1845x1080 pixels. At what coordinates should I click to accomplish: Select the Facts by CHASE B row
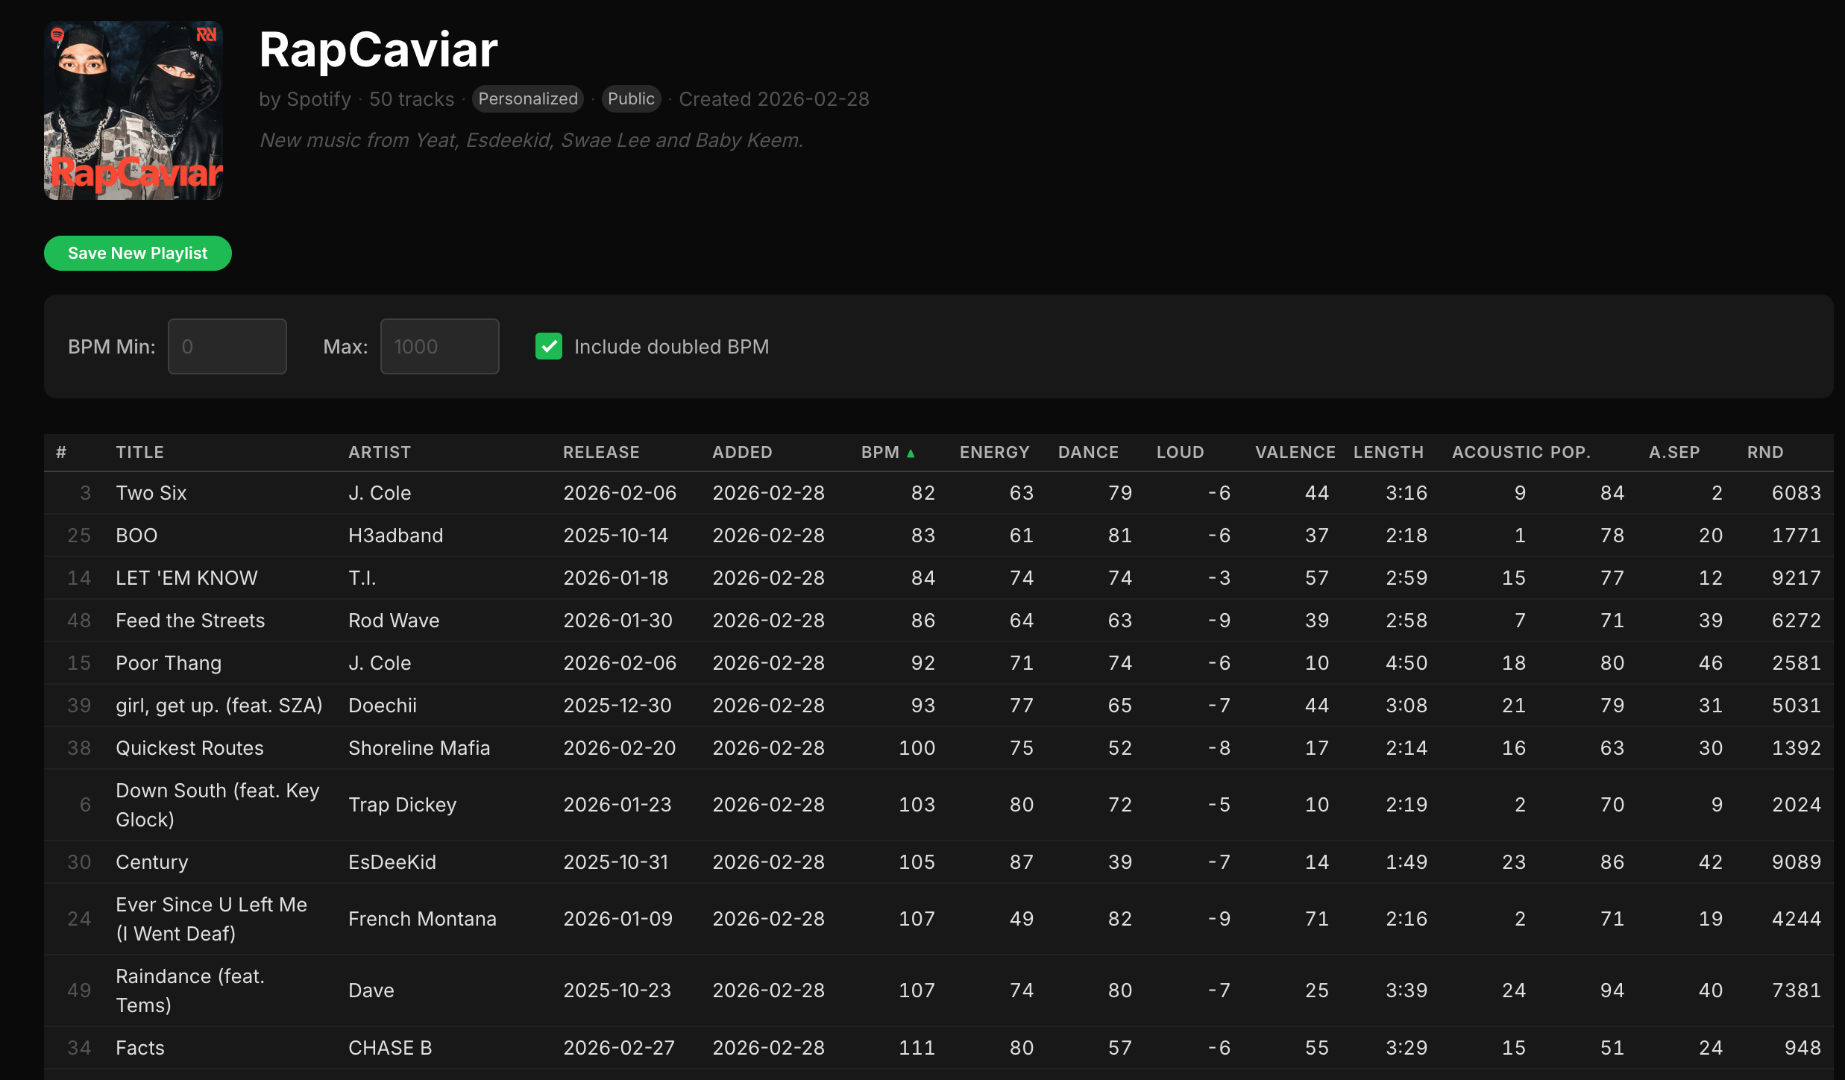click(x=938, y=1048)
